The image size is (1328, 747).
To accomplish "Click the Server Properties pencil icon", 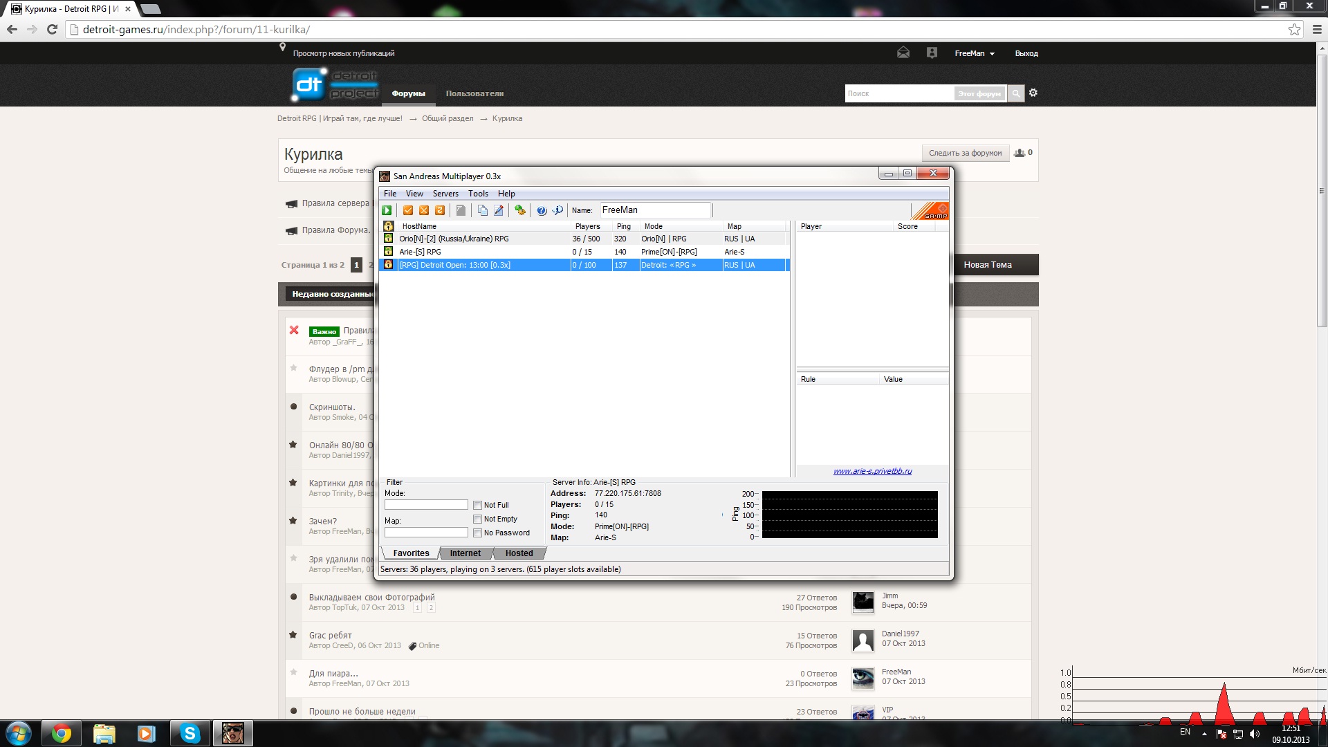I will tap(499, 210).
